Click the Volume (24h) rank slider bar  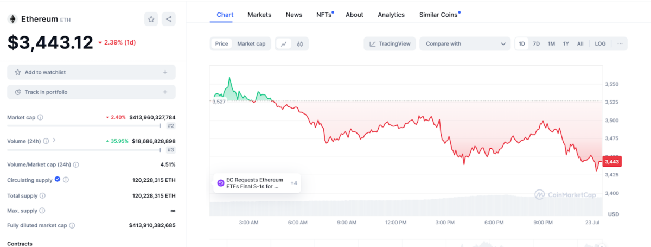(x=84, y=149)
